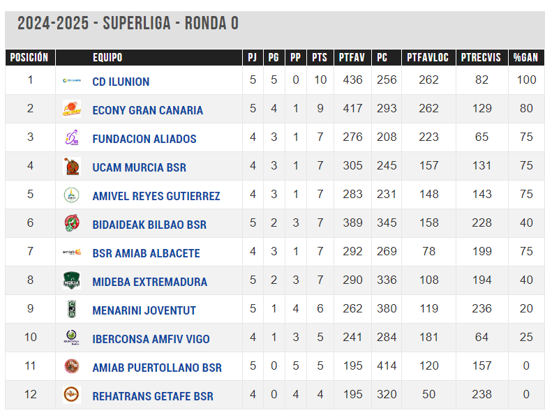Click the Econy Gran Canaria team logo
The image size is (545, 415).
72,109
